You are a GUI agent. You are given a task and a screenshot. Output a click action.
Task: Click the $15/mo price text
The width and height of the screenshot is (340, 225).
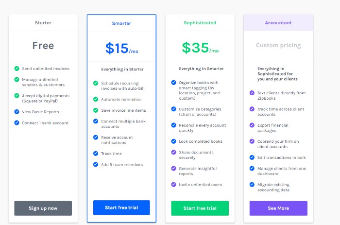[x=121, y=48]
